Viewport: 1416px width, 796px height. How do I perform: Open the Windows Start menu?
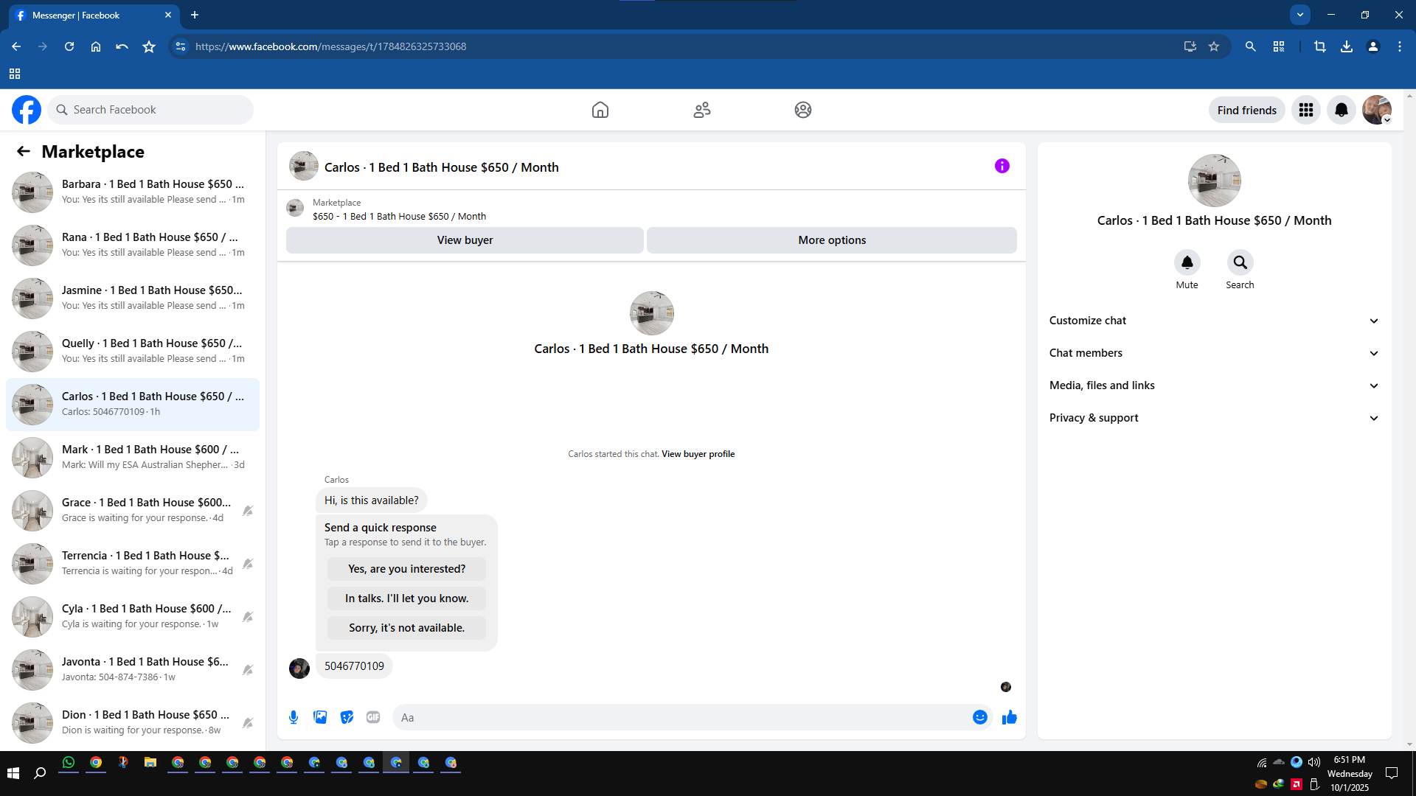tap(13, 772)
